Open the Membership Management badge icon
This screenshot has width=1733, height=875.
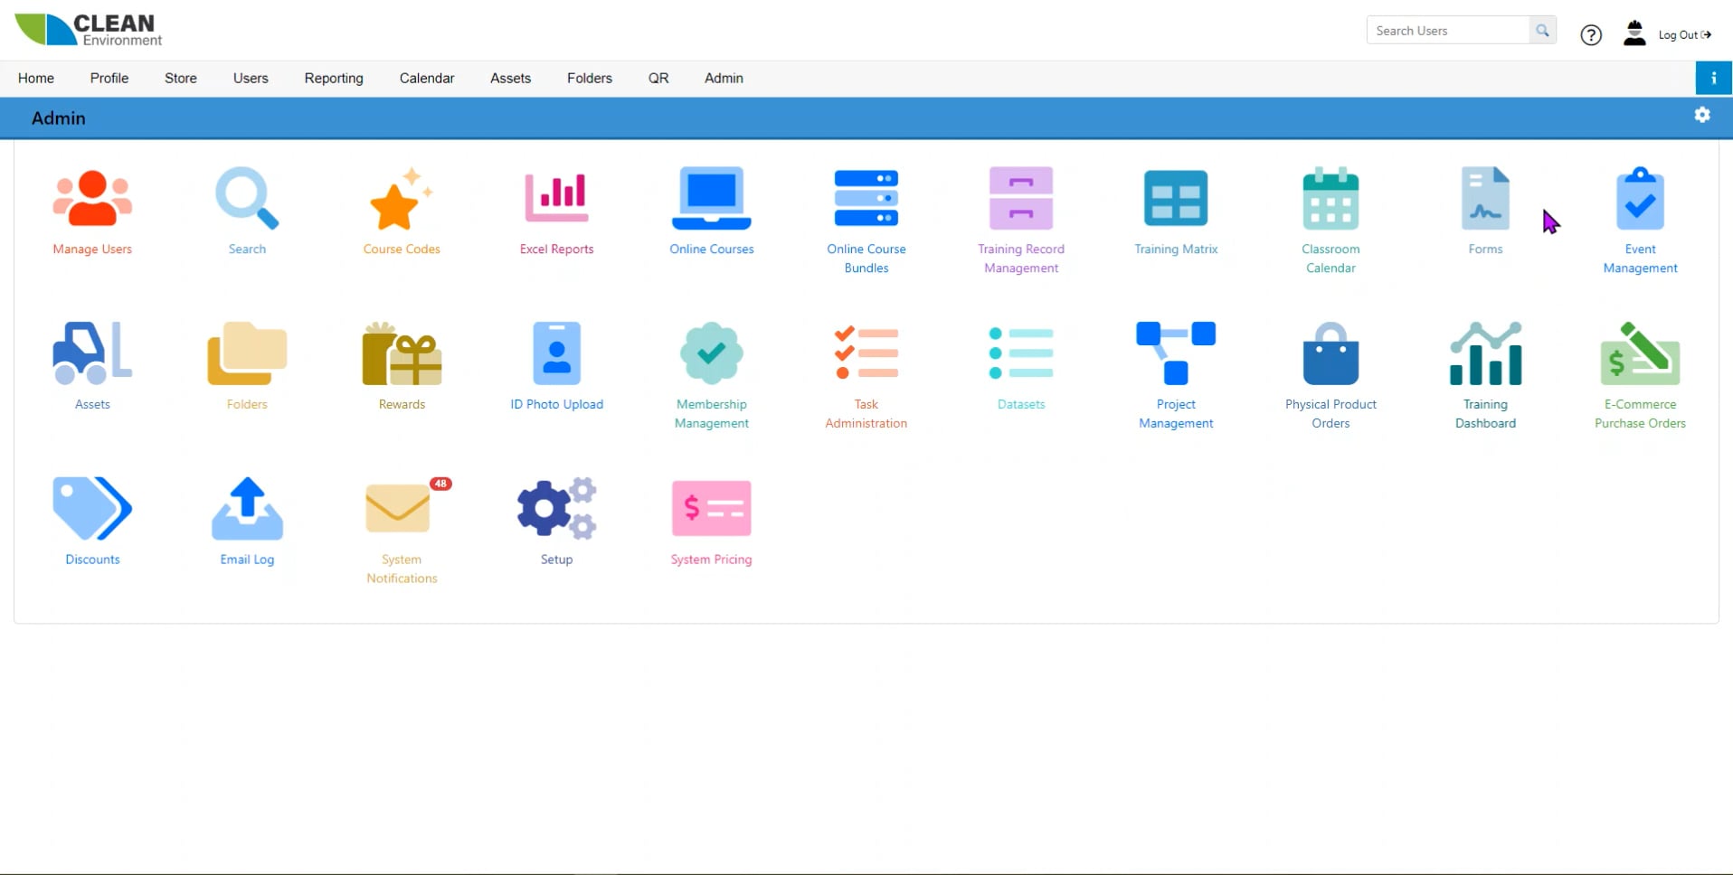tap(712, 353)
